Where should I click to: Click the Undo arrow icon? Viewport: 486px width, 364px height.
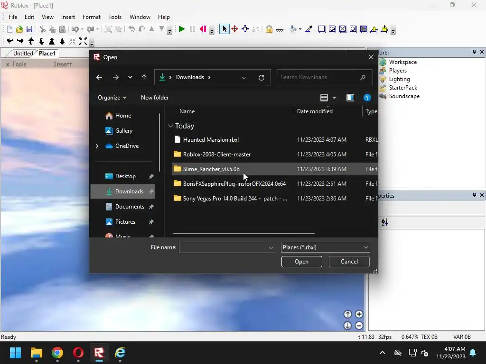(x=75, y=29)
